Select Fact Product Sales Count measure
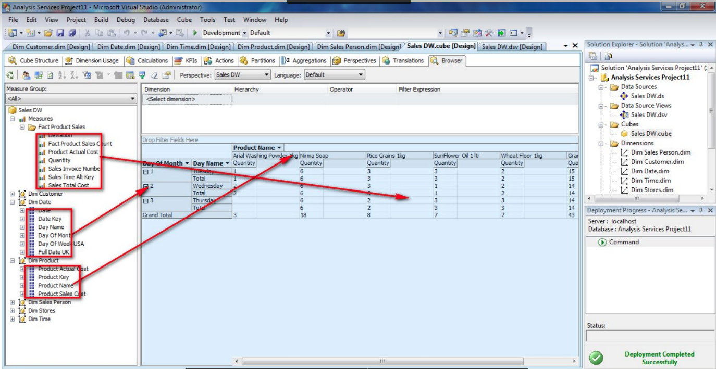 click(x=80, y=144)
